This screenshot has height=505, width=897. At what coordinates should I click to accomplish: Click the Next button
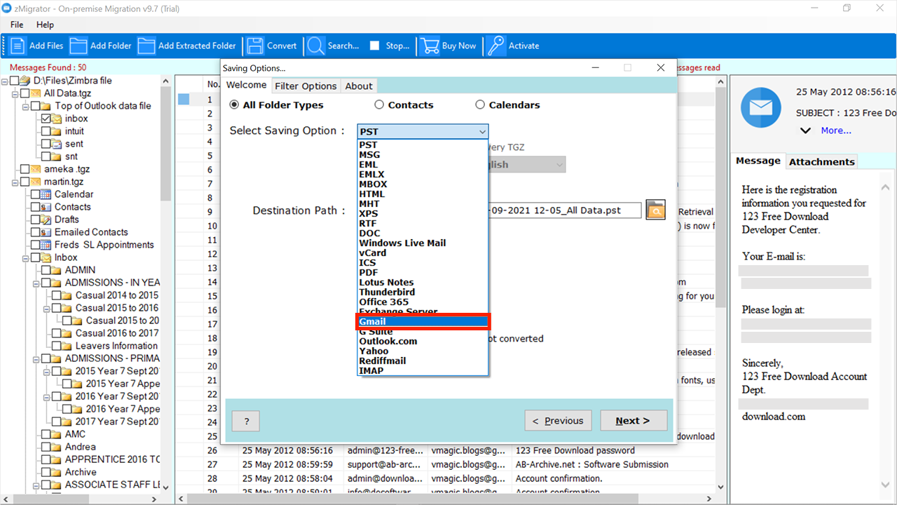coord(634,421)
